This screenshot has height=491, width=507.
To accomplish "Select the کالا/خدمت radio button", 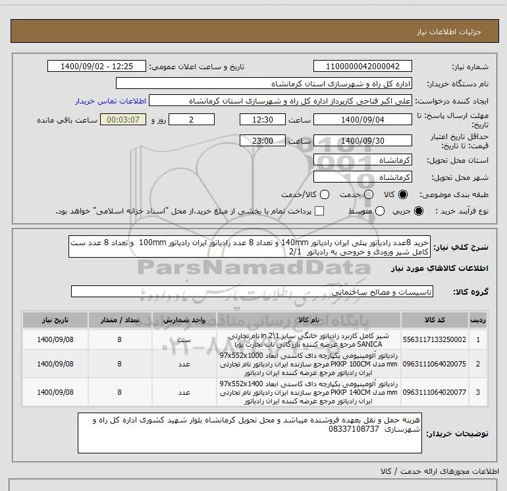I will (325, 194).
